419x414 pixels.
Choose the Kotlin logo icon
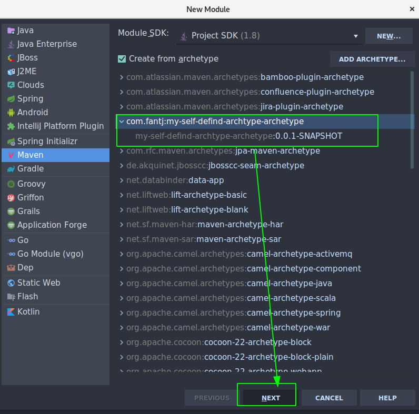pos(11,312)
